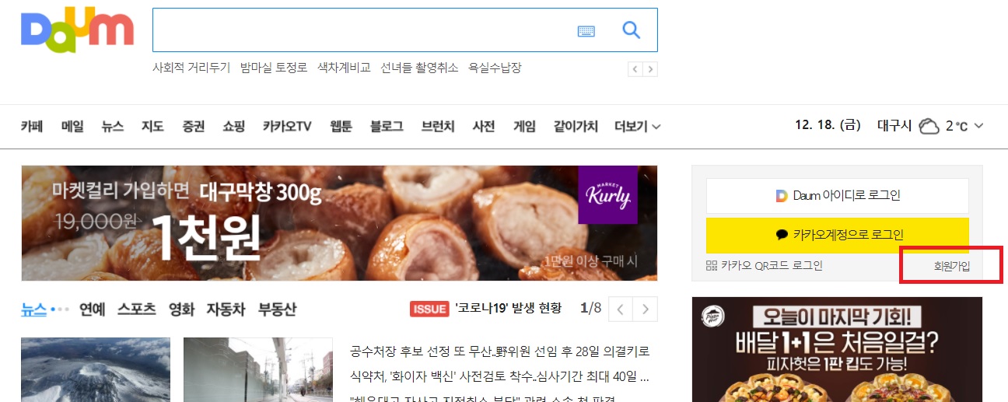
Task: Open the 메일 menu item
Action: tap(72, 126)
